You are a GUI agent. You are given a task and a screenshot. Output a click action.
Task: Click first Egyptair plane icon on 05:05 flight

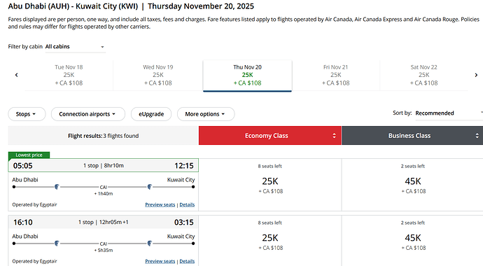(x=57, y=187)
